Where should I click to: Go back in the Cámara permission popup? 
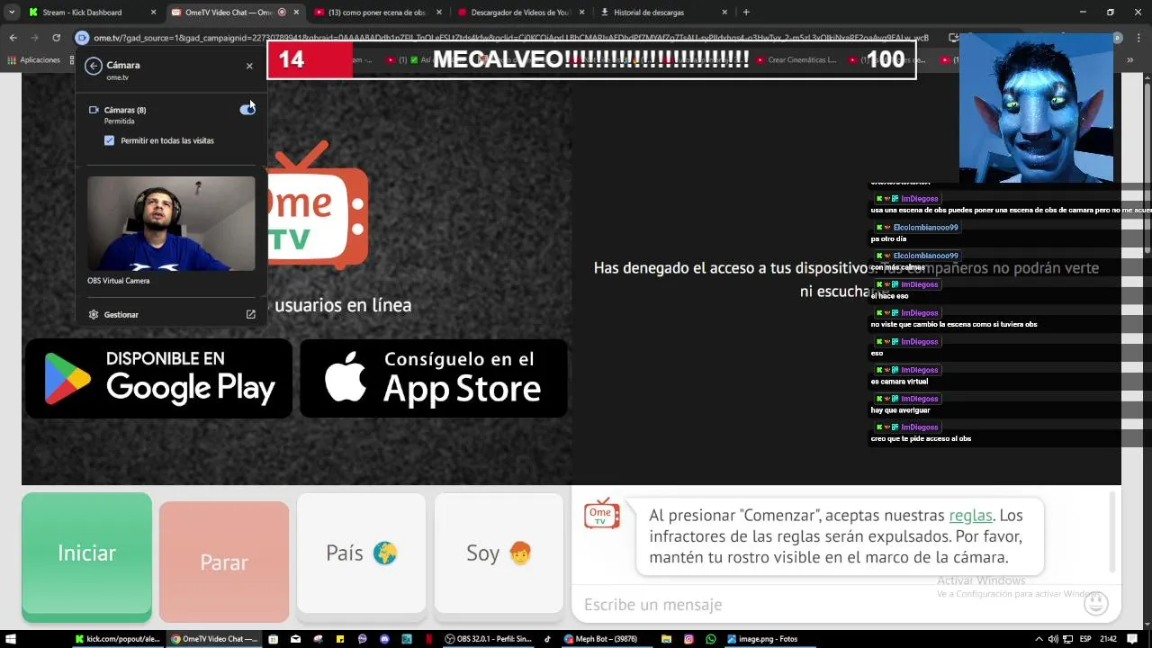[93, 66]
